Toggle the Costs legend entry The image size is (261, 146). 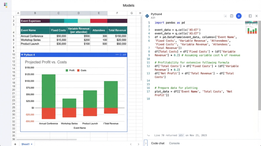tap(82, 70)
